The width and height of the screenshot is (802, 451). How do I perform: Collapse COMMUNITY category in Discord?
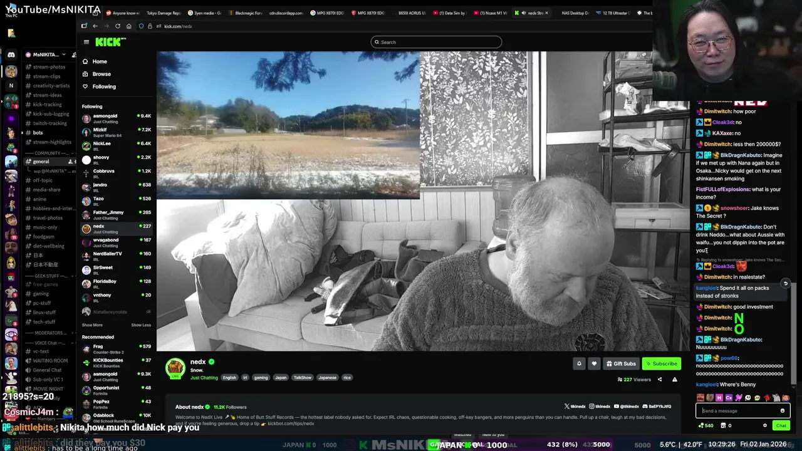pyautogui.click(x=50, y=153)
